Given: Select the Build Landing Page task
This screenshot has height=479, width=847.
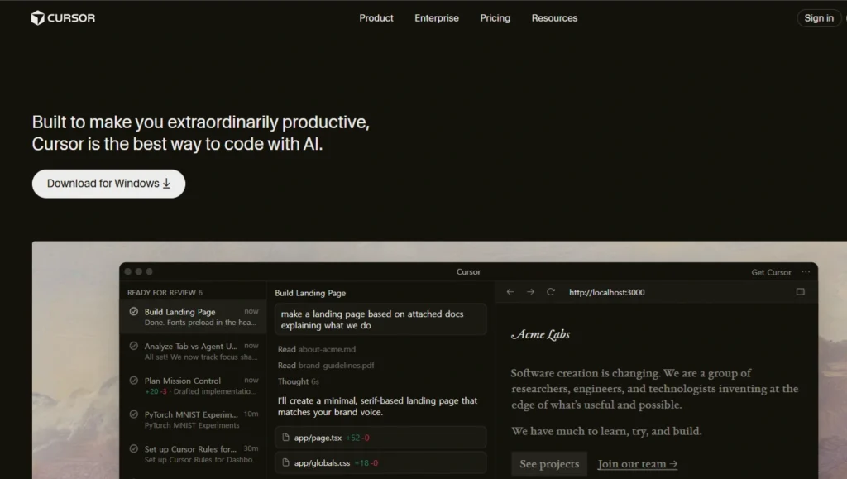Looking at the screenshot, I should click(x=194, y=317).
